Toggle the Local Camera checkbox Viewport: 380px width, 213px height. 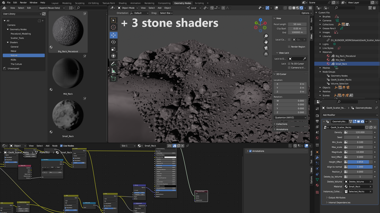289,40
